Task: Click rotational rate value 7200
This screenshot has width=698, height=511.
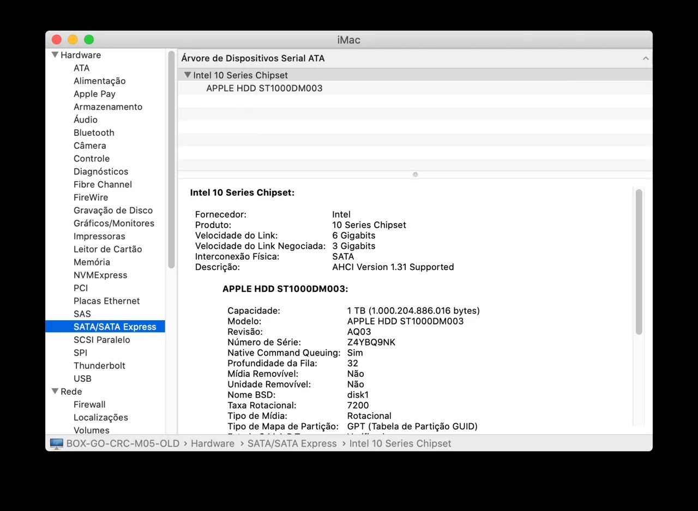Action: [x=358, y=405]
